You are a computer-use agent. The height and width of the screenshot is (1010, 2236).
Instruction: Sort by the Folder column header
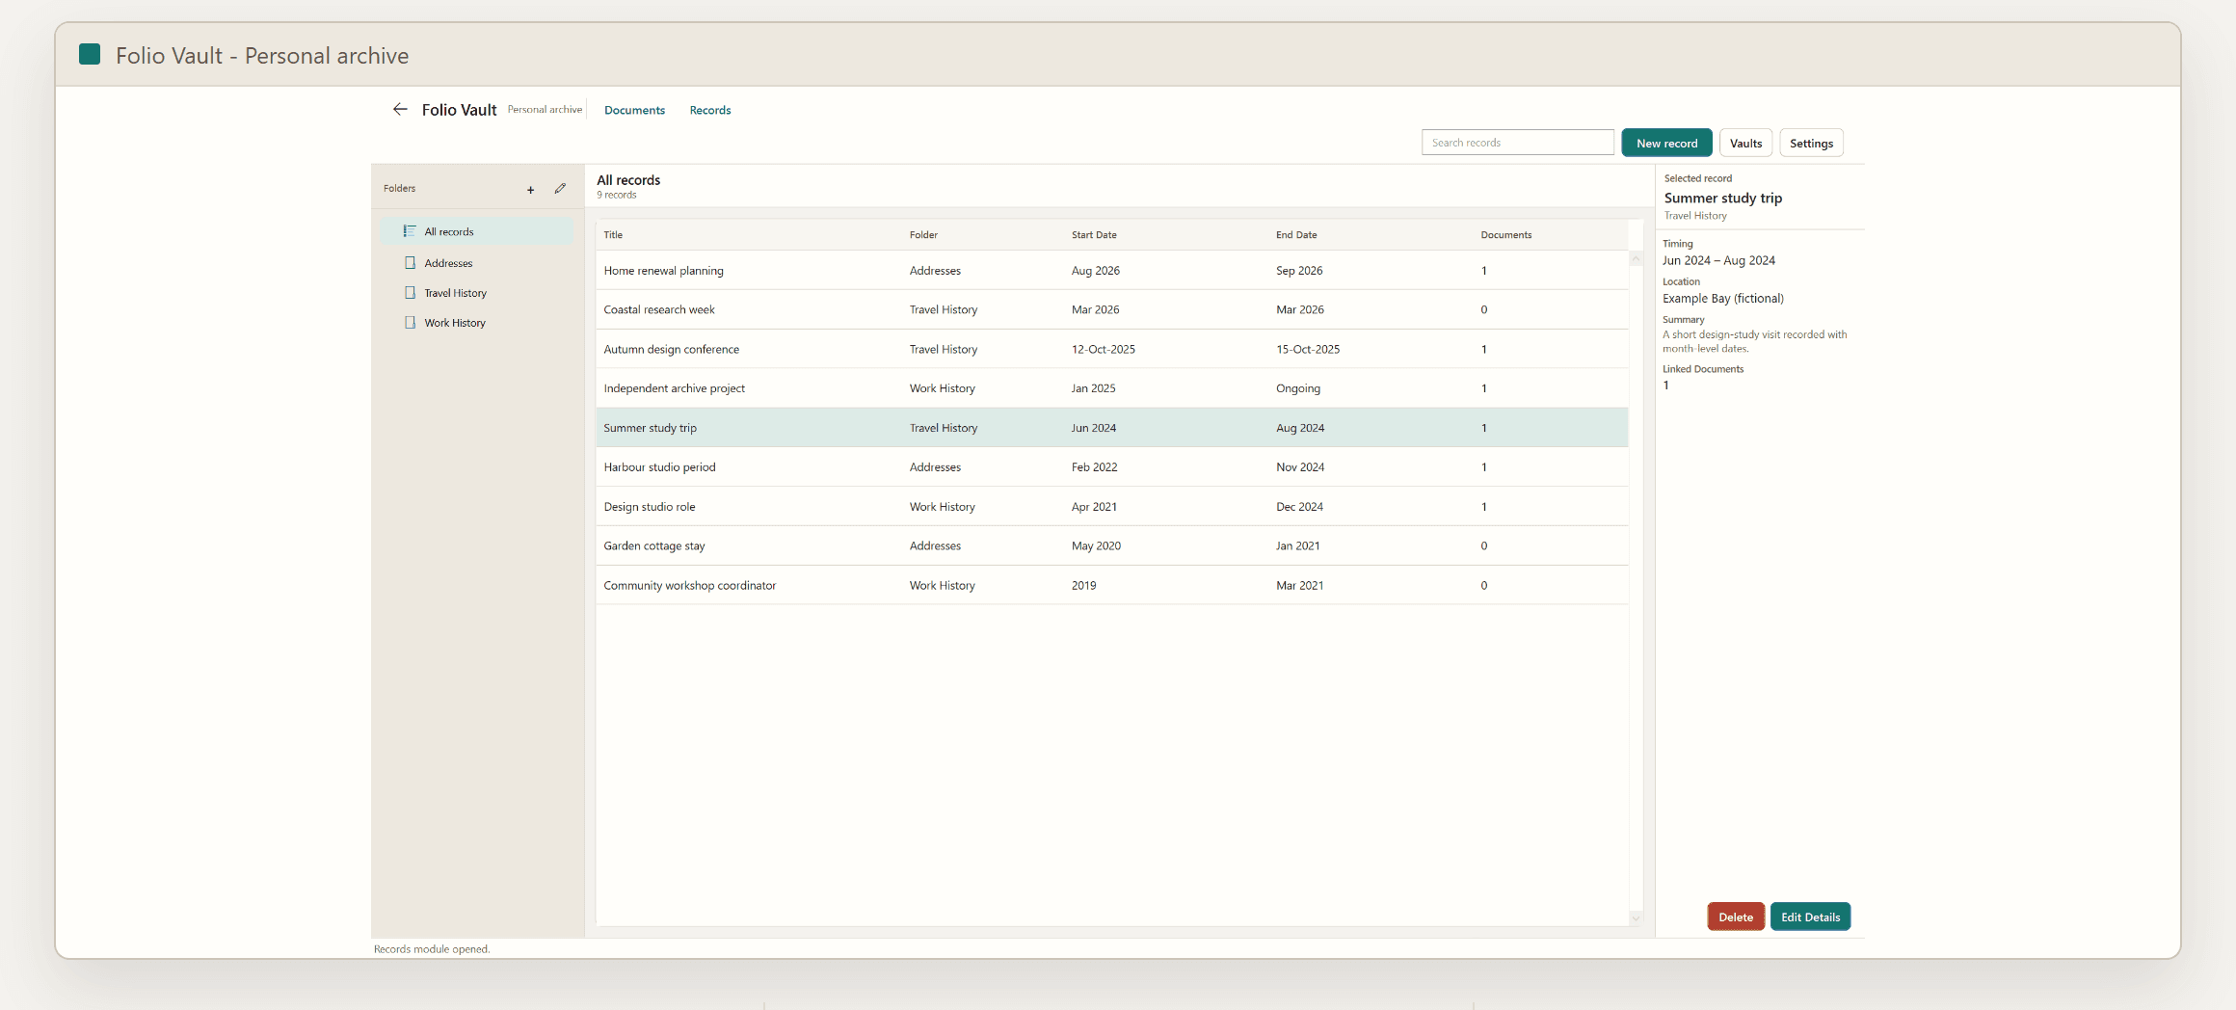pos(923,235)
